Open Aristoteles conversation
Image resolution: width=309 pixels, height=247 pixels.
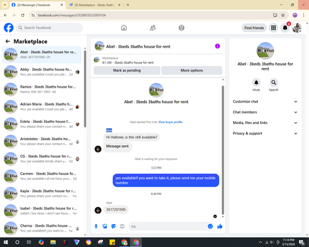(42, 141)
